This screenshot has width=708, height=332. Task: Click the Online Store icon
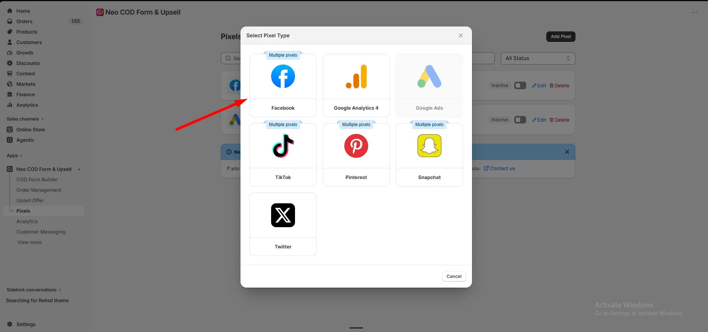[10, 129]
